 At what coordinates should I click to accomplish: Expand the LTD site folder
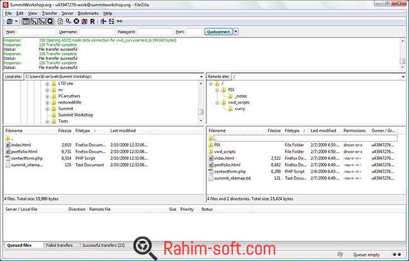pos(47,84)
